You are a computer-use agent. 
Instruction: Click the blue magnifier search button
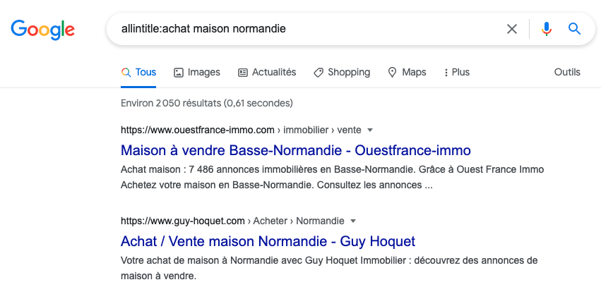(574, 29)
